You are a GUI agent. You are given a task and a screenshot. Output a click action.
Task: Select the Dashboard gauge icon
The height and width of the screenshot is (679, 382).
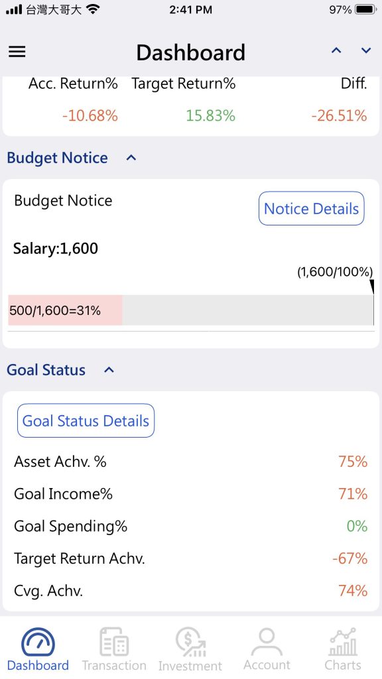coord(38,642)
